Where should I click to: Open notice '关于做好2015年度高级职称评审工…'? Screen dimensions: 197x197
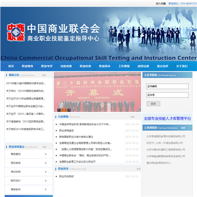pos(26,129)
